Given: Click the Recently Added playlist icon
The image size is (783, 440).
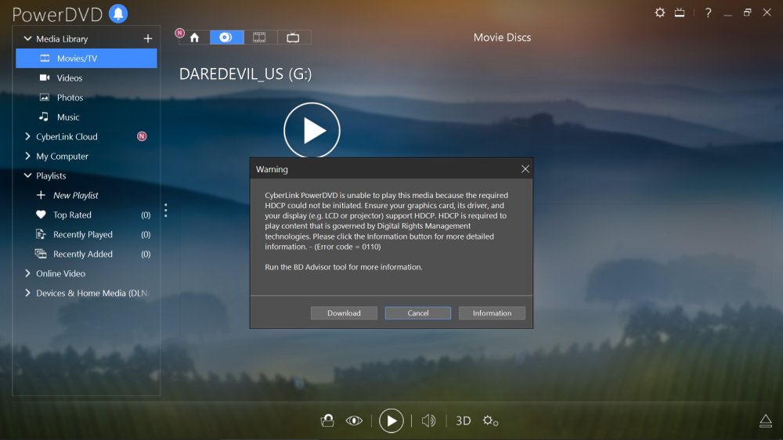Looking at the screenshot, I should tap(41, 254).
